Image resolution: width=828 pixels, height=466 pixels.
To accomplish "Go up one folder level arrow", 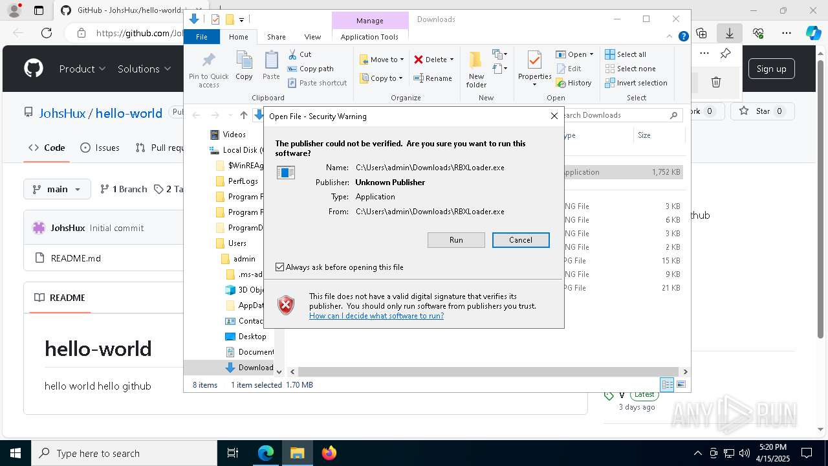I will (x=243, y=115).
